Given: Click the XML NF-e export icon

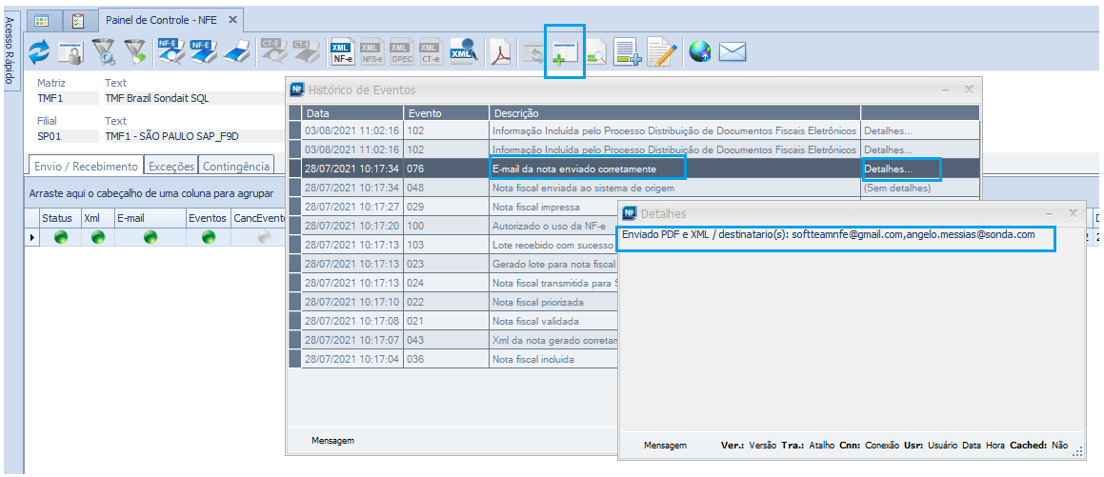Looking at the screenshot, I should coord(342,52).
